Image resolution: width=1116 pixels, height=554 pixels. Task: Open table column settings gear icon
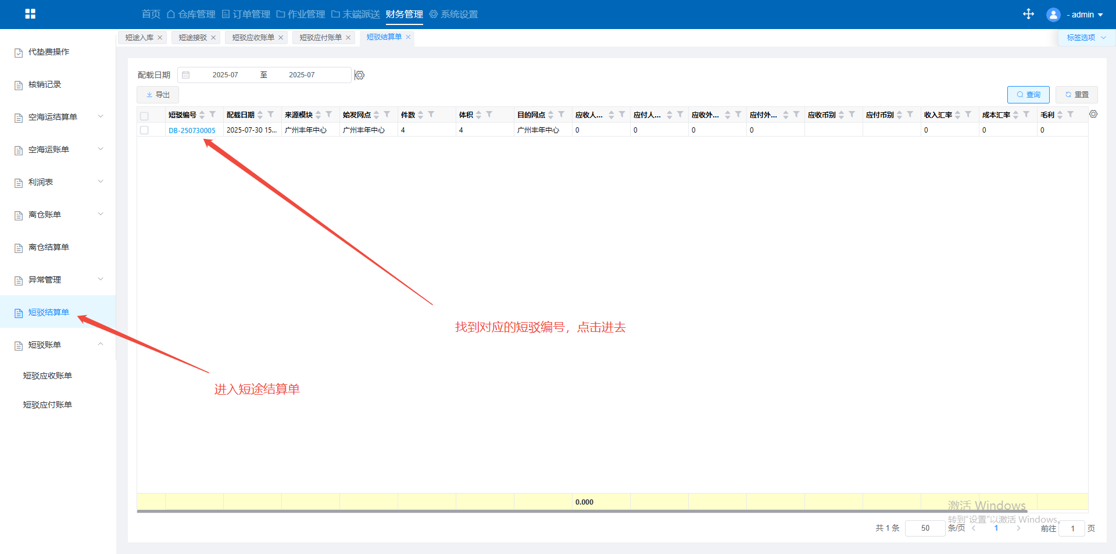[1093, 115]
